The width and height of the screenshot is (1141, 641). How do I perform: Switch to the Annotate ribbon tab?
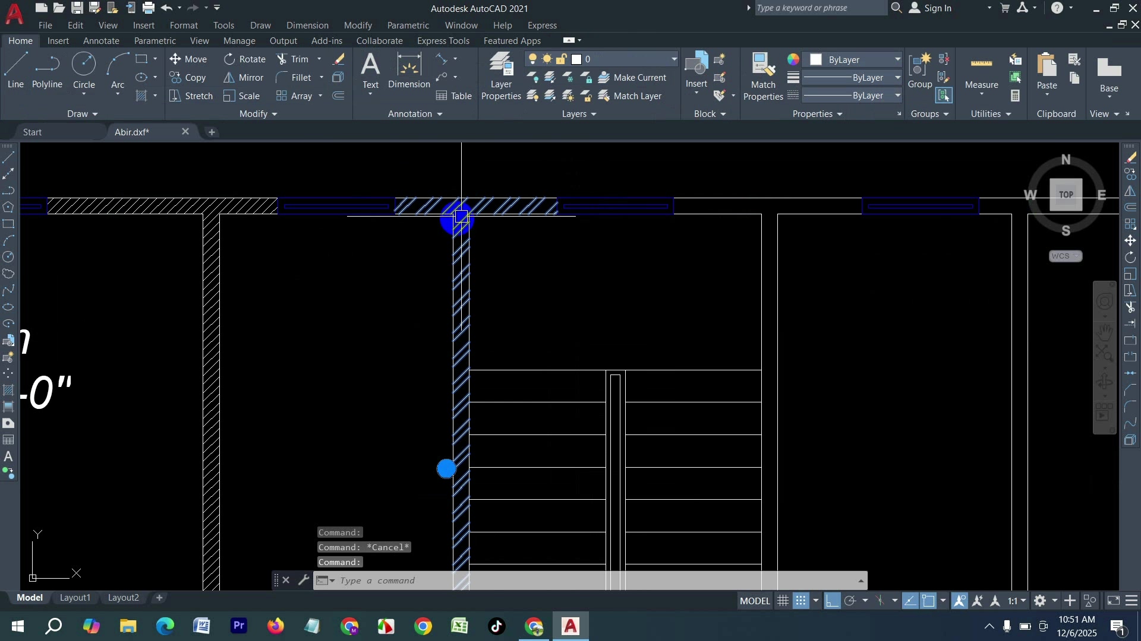[x=101, y=40]
